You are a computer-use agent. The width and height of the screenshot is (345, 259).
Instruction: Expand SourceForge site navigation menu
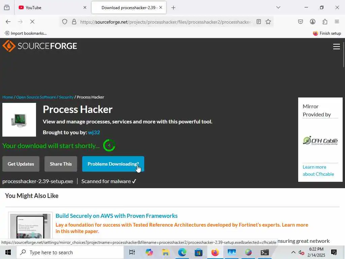[337, 47]
